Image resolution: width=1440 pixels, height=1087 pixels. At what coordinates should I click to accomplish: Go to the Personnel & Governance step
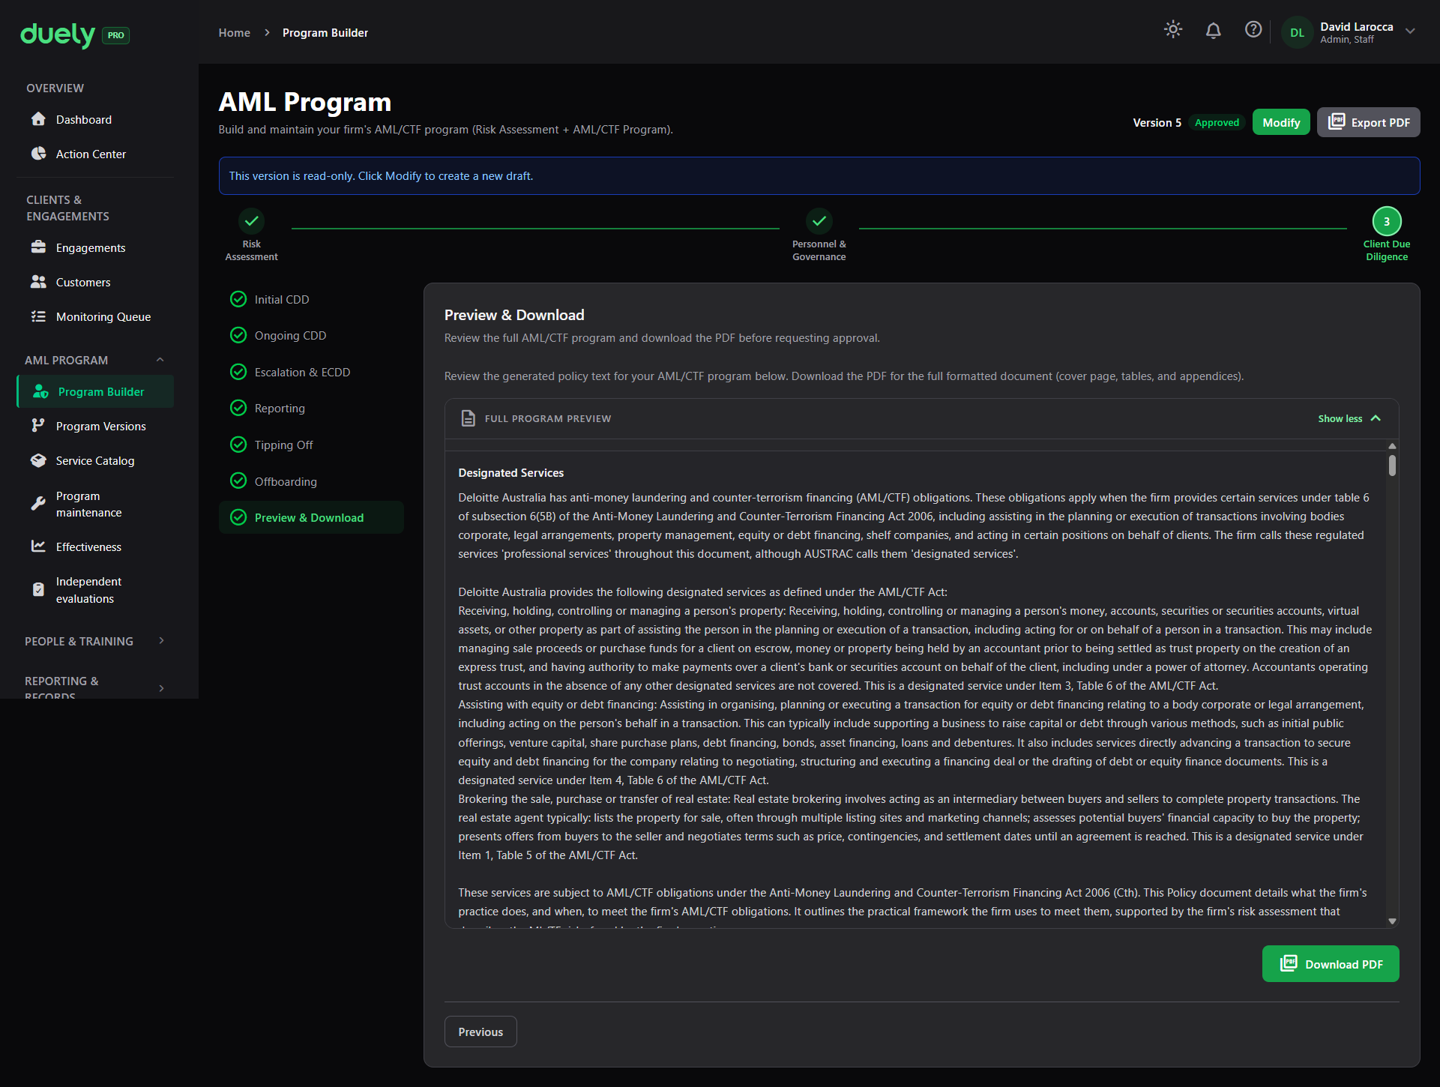tap(819, 235)
